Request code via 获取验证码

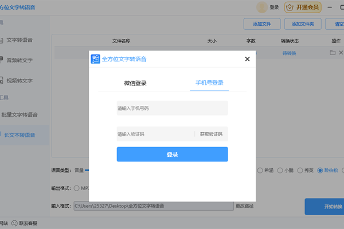click(x=211, y=134)
